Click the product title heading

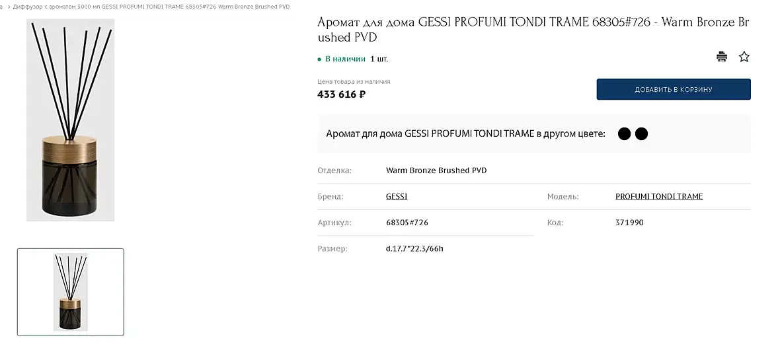pos(533,29)
